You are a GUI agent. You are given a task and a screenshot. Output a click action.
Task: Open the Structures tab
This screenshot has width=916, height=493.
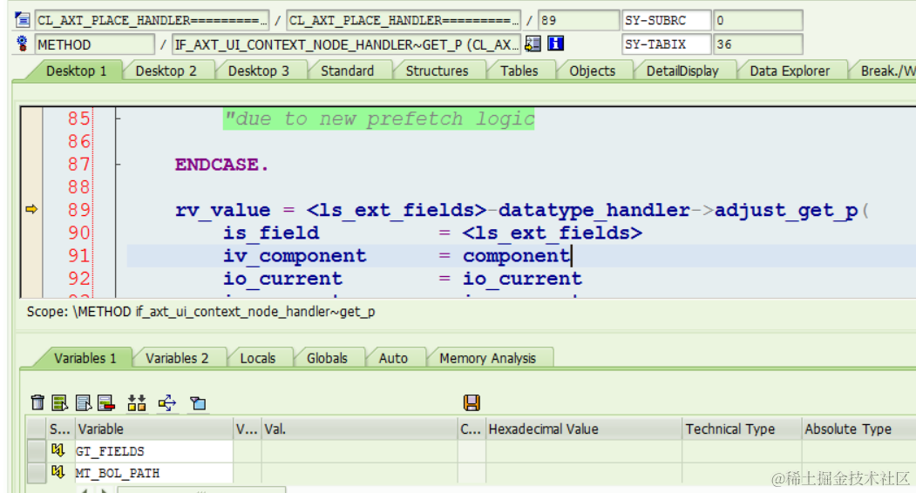point(437,71)
